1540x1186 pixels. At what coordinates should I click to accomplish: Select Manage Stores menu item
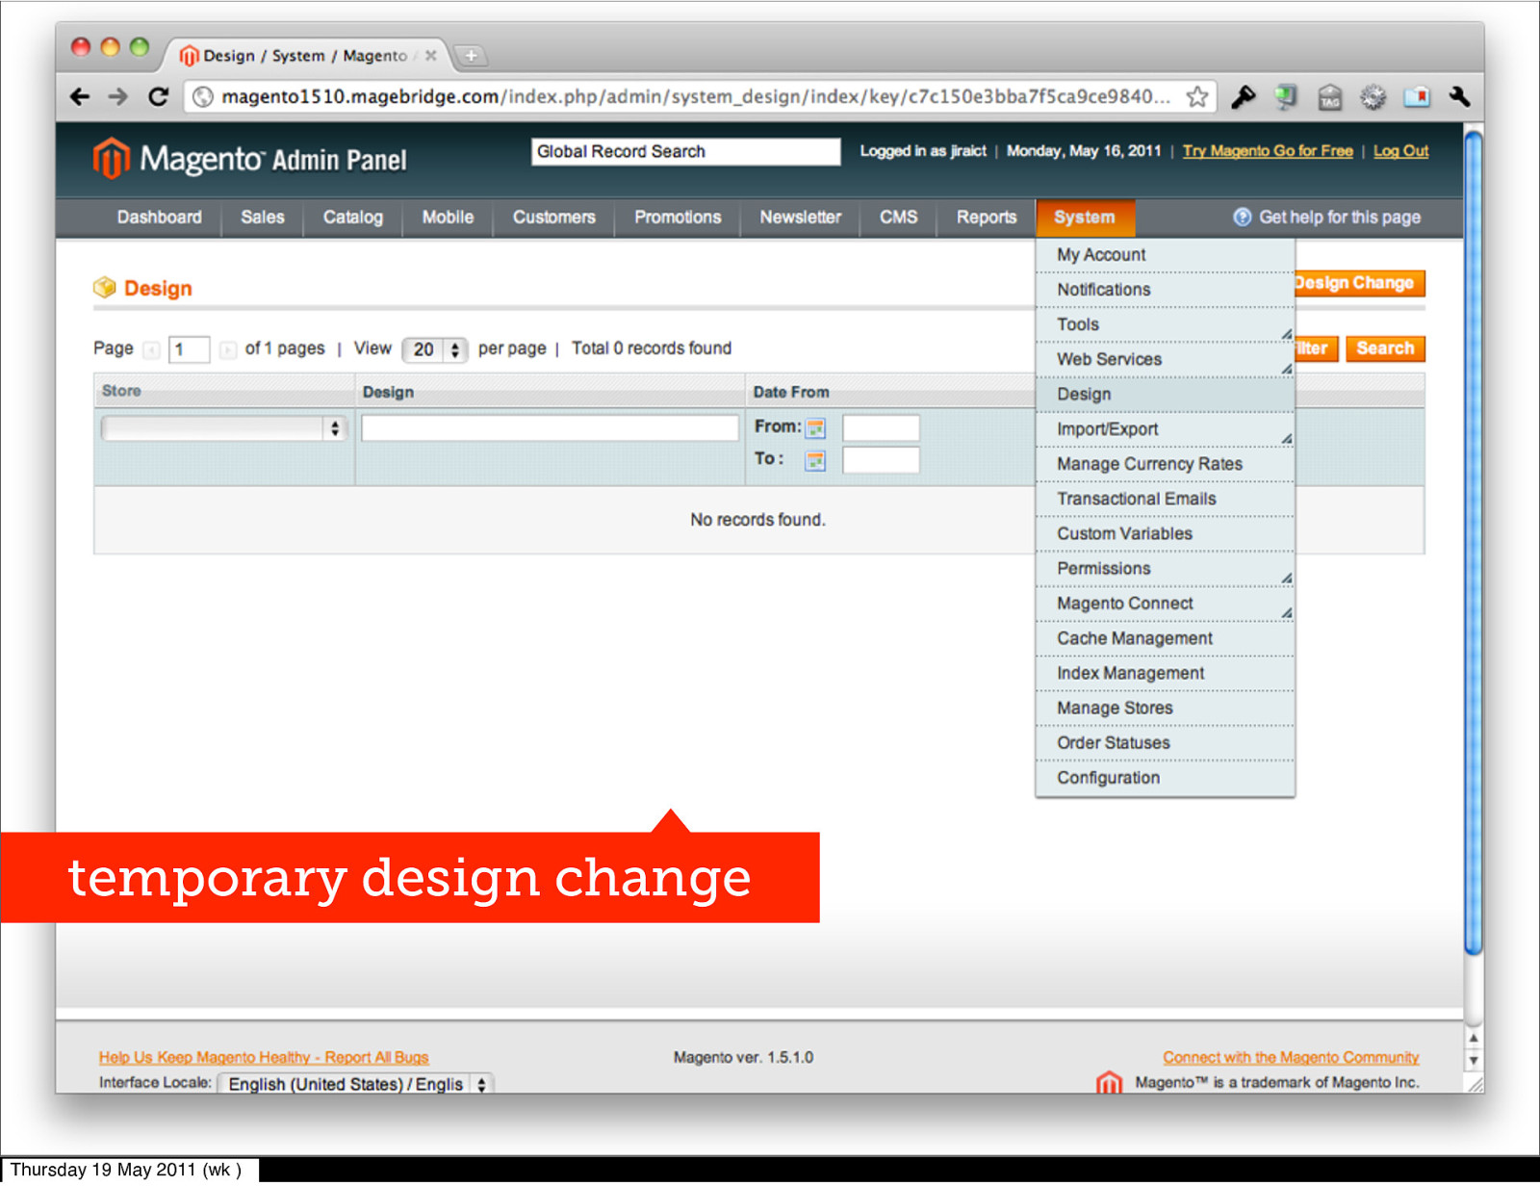[1165, 709]
